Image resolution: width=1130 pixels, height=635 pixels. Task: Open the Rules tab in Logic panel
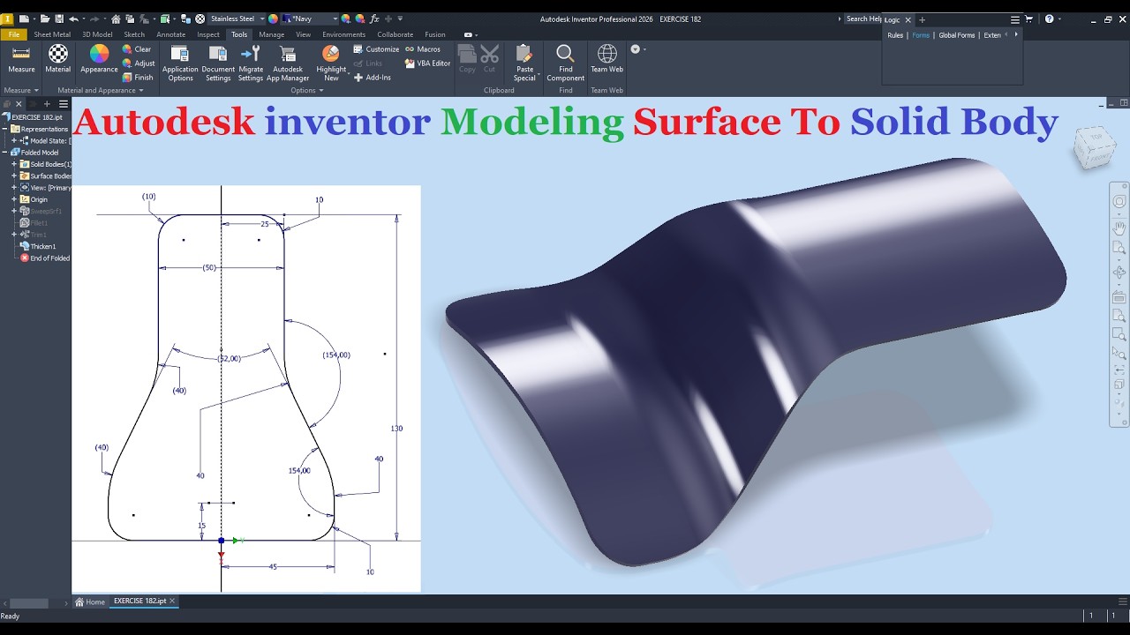(895, 35)
